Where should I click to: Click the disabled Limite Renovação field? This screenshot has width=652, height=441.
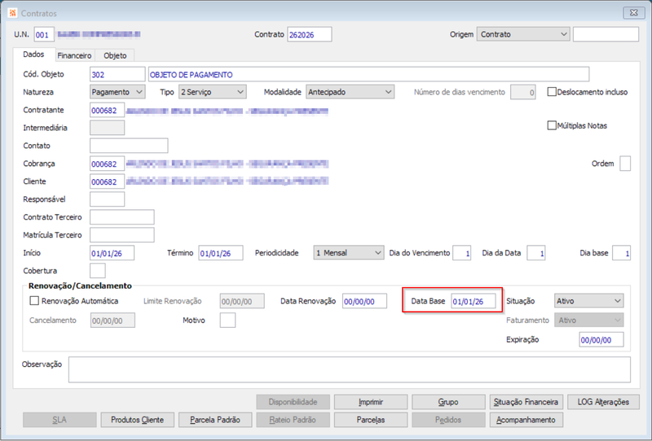click(242, 301)
